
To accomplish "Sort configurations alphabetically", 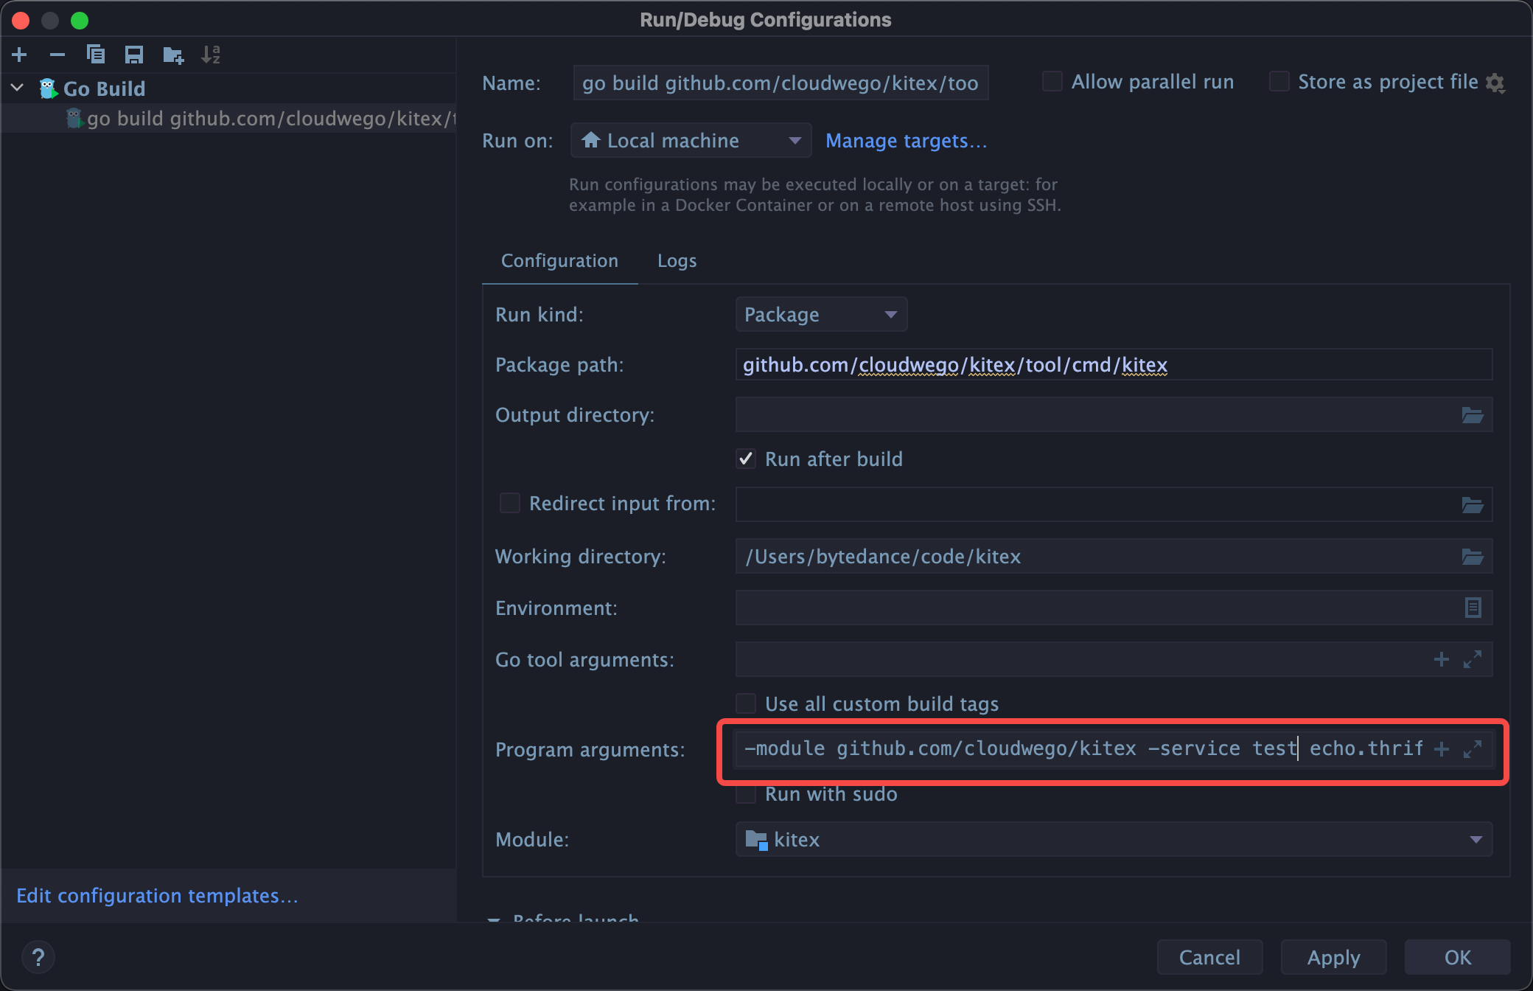I will tap(212, 54).
